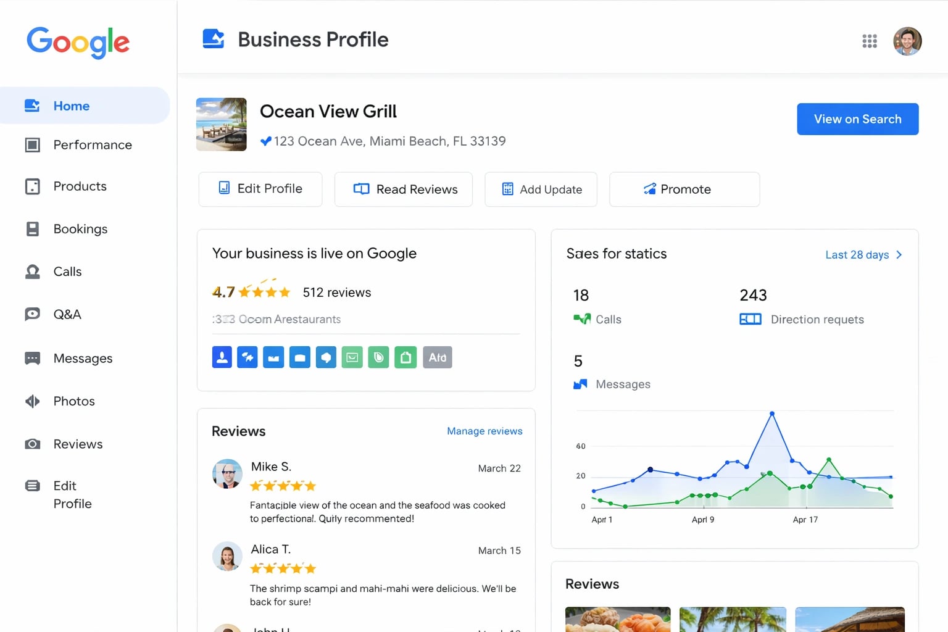The height and width of the screenshot is (632, 948).
Task: Click the Ocean View Grill cover thumbnail
Action: [221, 124]
